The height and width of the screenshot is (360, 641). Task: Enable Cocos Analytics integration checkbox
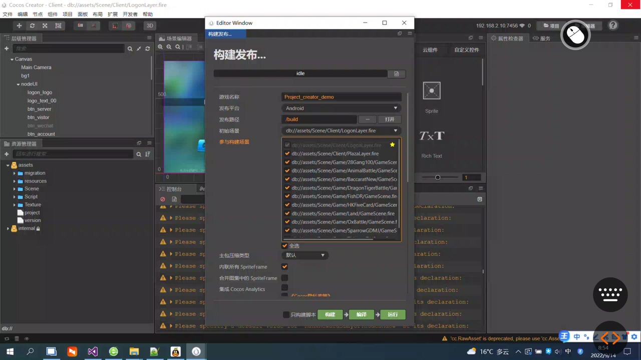(x=284, y=287)
